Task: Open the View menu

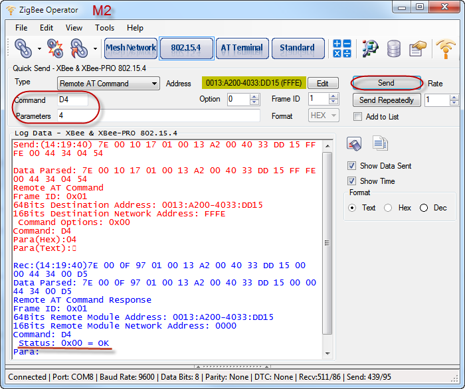Action: [x=74, y=28]
